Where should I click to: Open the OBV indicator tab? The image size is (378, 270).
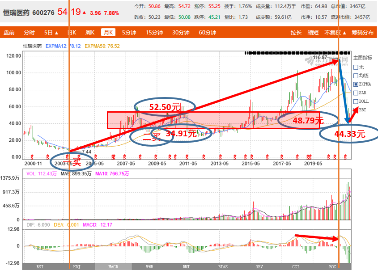click(259, 266)
